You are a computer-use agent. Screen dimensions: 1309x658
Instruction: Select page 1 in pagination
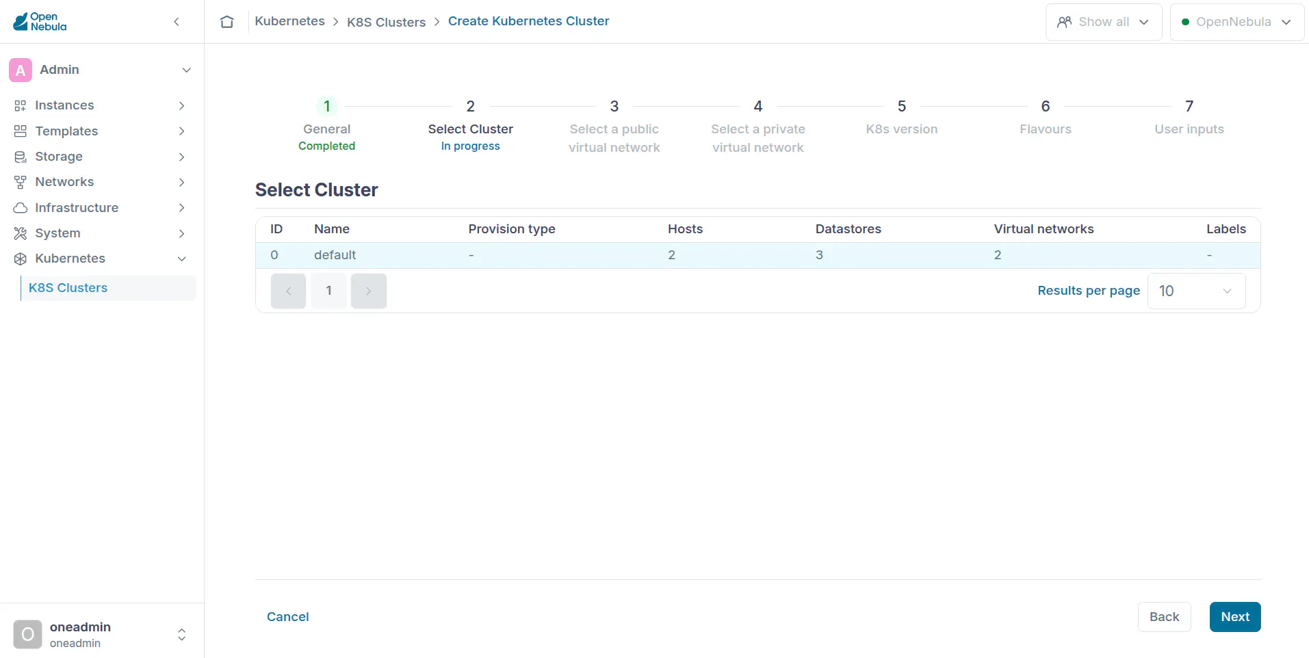328,291
